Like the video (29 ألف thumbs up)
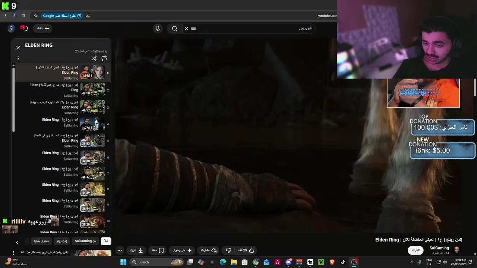 coord(247,251)
